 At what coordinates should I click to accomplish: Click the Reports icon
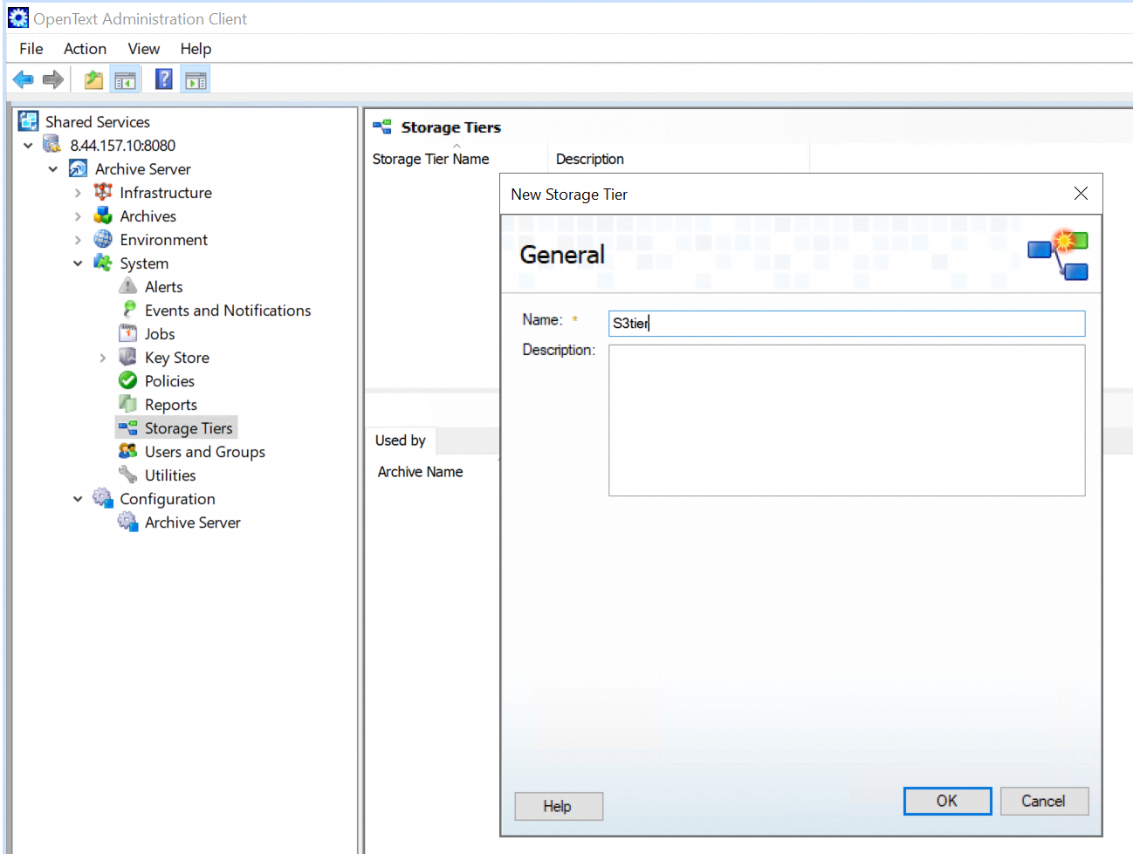pyautogui.click(x=128, y=404)
